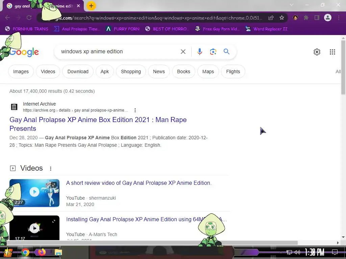Filter results by Images
Image resolution: width=346 pixels, height=259 pixels.
[21, 71]
